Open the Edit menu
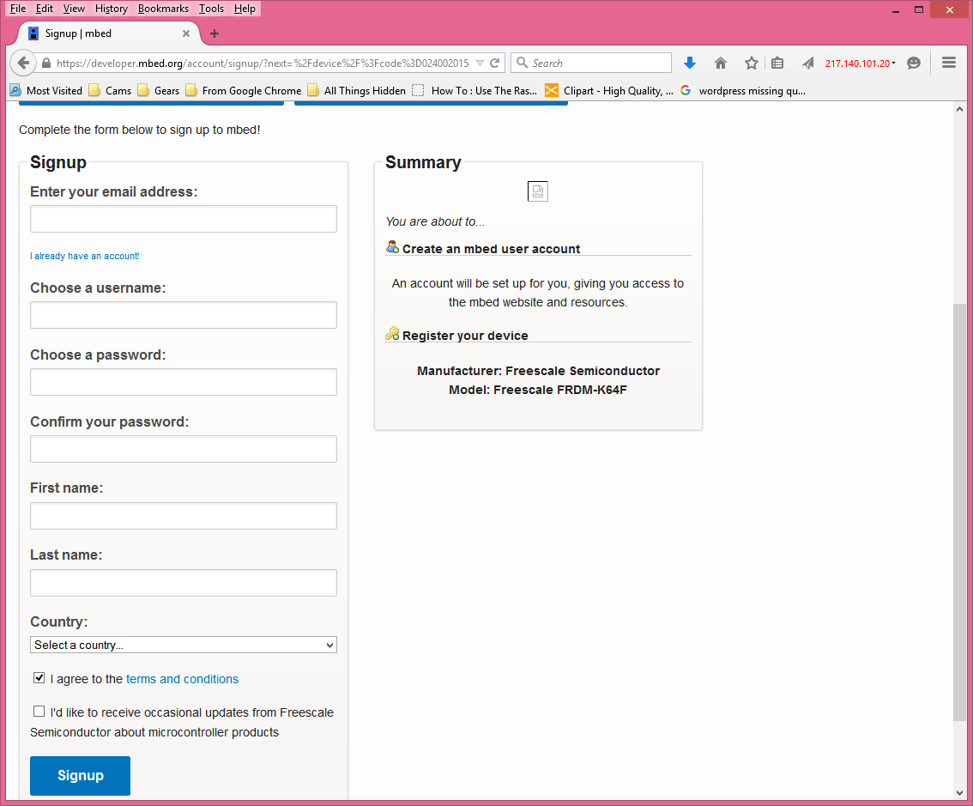Image resolution: width=973 pixels, height=806 pixels. point(44,9)
